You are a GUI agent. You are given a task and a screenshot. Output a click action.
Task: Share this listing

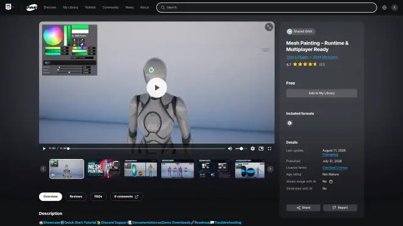click(303, 208)
